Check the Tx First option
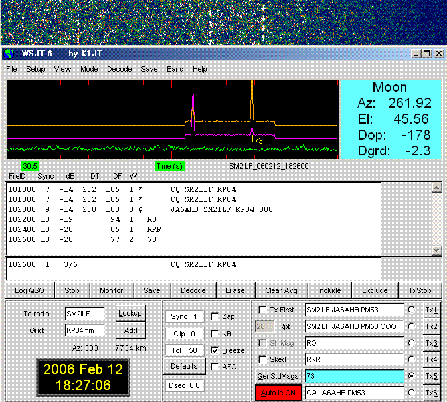Viewport: 447px width, 402px height. tap(263, 310)
